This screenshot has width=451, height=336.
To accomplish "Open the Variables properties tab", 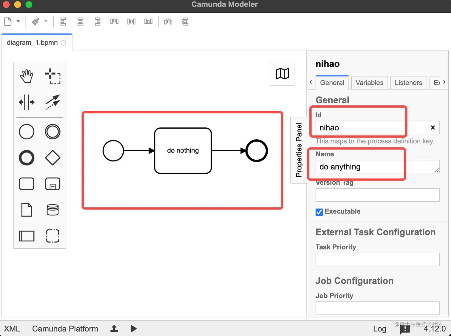I will click(369, 83).
